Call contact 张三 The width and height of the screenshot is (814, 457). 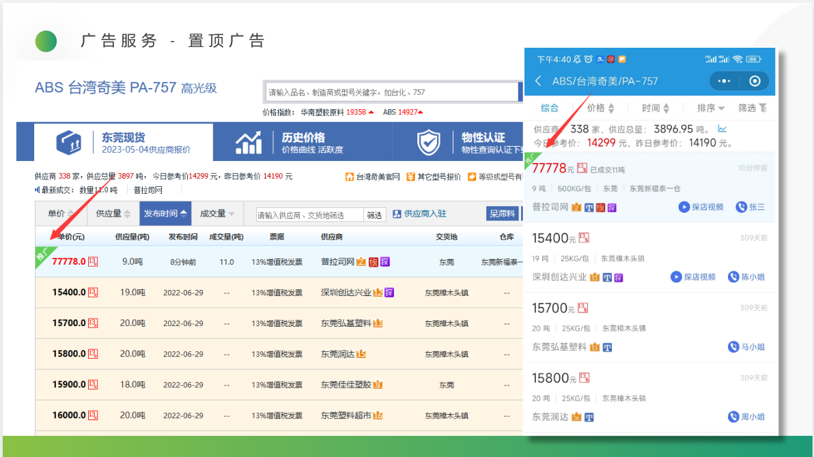click(x=750, y=207)
